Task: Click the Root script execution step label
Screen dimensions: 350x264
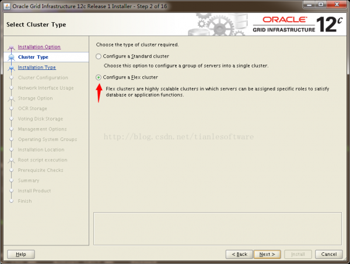Action: tap(43, 160)
